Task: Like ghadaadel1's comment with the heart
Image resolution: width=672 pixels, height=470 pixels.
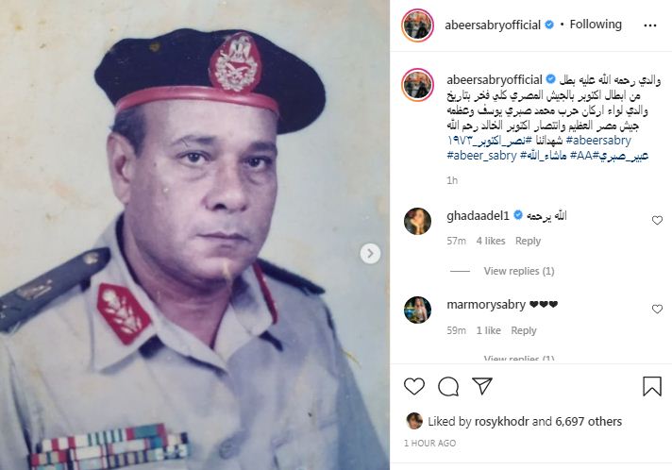Action: pos(657,220)
